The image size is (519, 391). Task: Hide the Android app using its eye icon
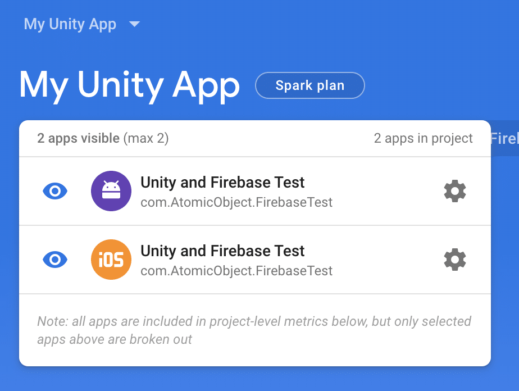pyautogui.click(x=55, y=191)
